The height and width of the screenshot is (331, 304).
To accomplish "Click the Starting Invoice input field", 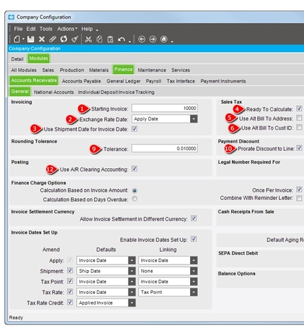I will tap(164, 109).
